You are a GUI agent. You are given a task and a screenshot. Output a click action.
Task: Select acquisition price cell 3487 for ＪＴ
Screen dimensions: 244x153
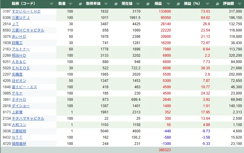(104, 24)
